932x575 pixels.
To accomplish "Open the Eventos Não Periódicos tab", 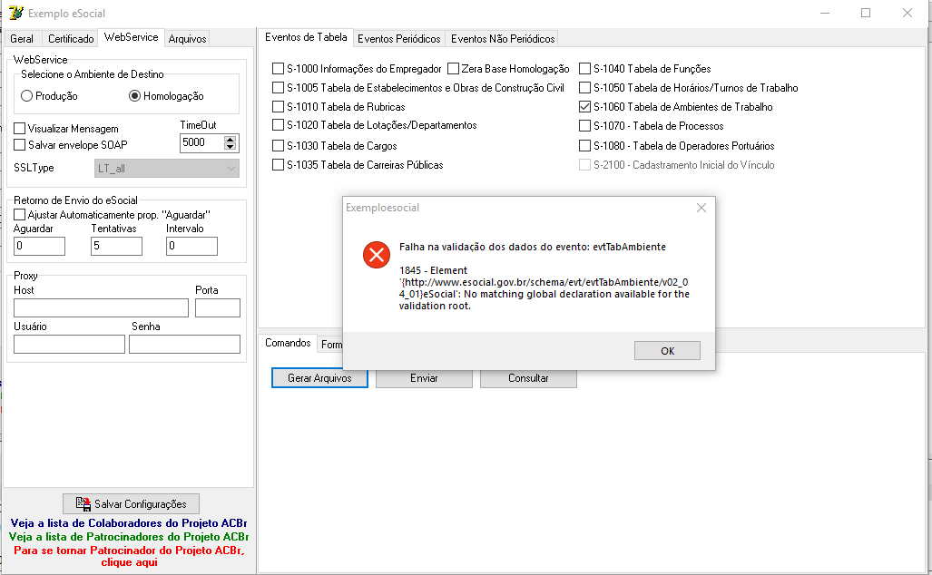I will coord(503,39).
